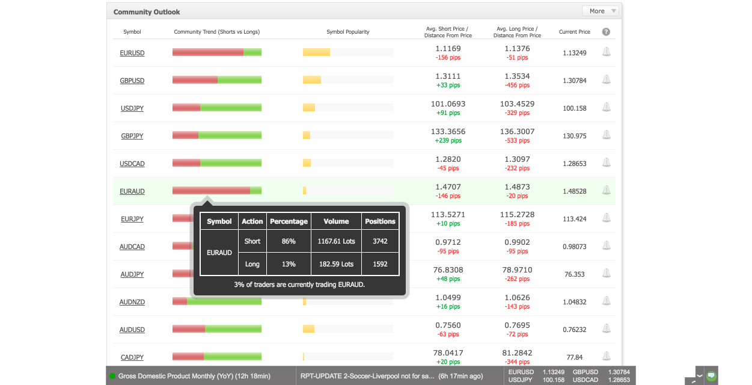
Task: Open the EURUSD symbol link
Action: pyautogui.click(x=132, y=53)
